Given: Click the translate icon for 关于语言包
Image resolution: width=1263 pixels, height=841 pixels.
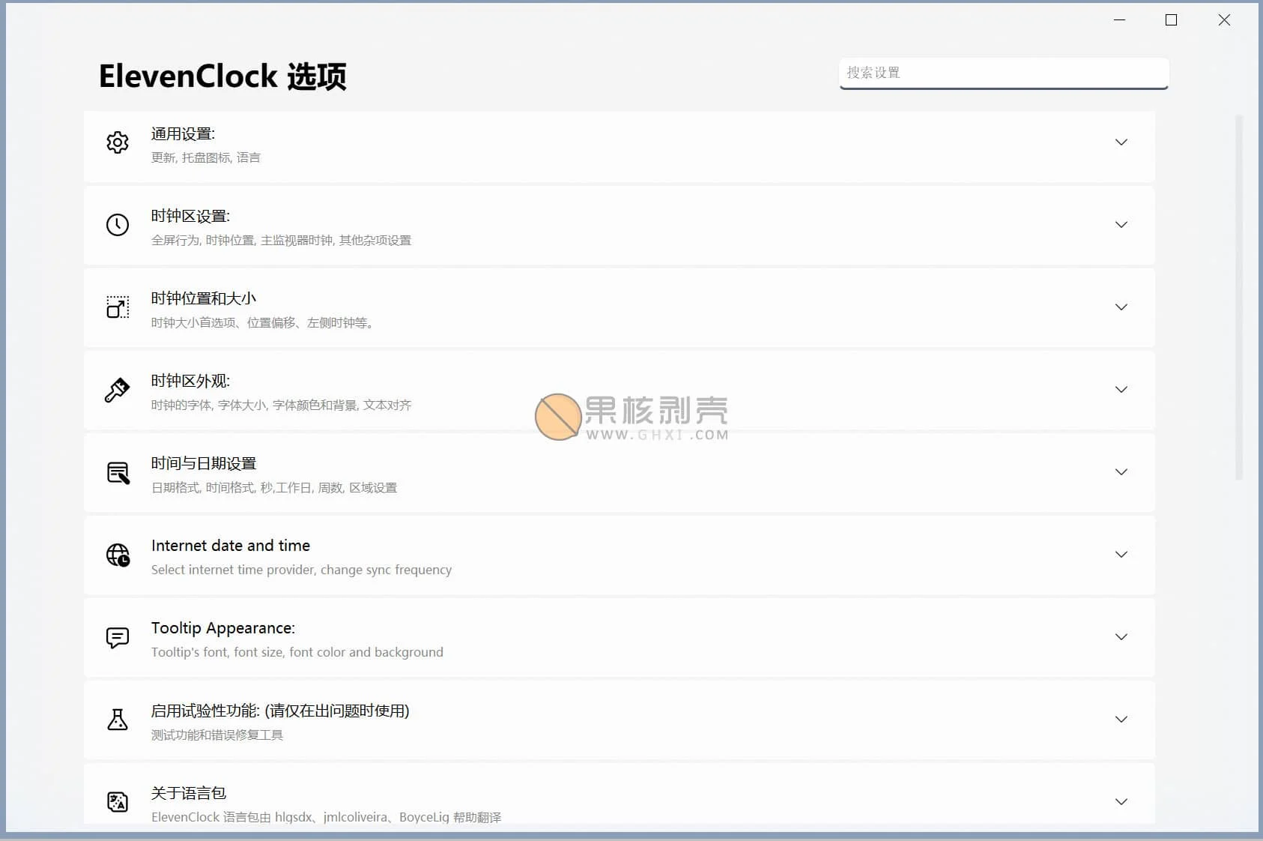Looking at the screenshot, I should [x=118, y=802].
